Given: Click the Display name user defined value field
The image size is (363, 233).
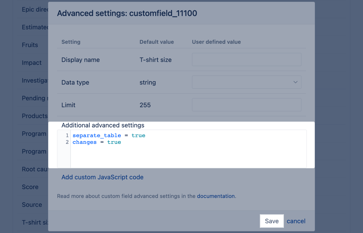Looking at the screenshot, I should (x=246, y=60).
